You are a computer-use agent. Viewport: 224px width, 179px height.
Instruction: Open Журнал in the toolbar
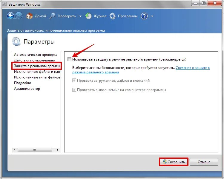click(x=100, y=16)
